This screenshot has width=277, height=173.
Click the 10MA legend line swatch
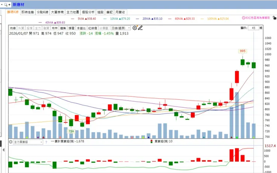(x=105, y=19)
